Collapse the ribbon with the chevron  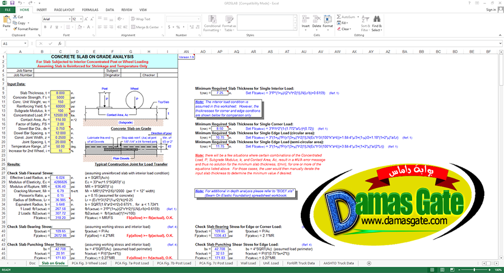tap(500, 35)
